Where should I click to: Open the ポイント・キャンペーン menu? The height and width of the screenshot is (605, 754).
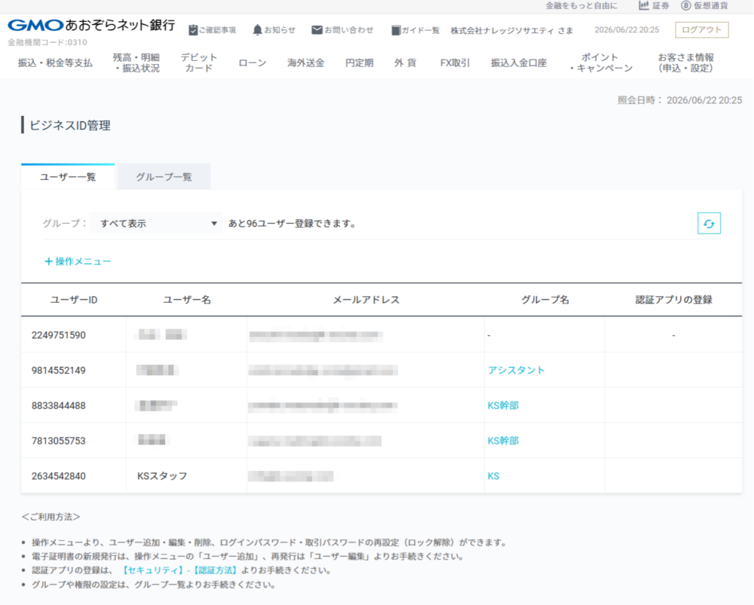pos(599,63)
